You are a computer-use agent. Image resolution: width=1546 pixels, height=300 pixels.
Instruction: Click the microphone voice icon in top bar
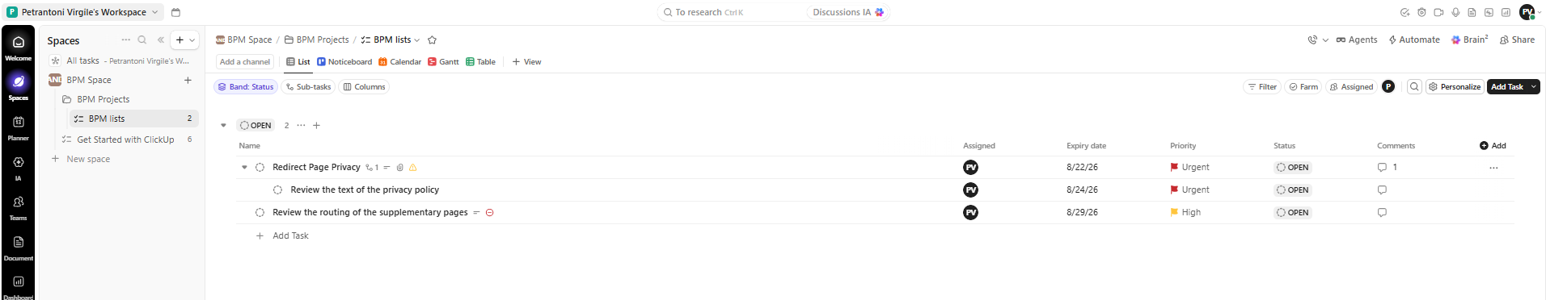tap(1455, 12)
